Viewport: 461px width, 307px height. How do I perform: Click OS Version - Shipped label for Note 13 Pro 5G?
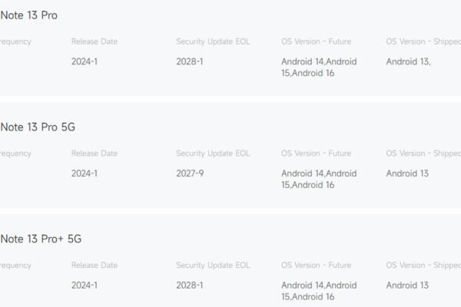click(423, 153)
